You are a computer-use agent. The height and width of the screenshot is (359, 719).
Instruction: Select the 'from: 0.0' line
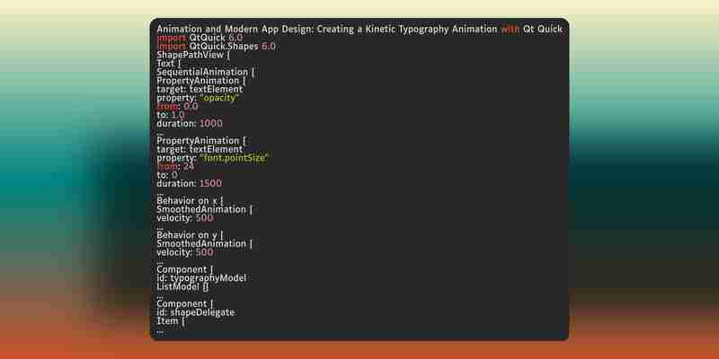pos(177,106)
